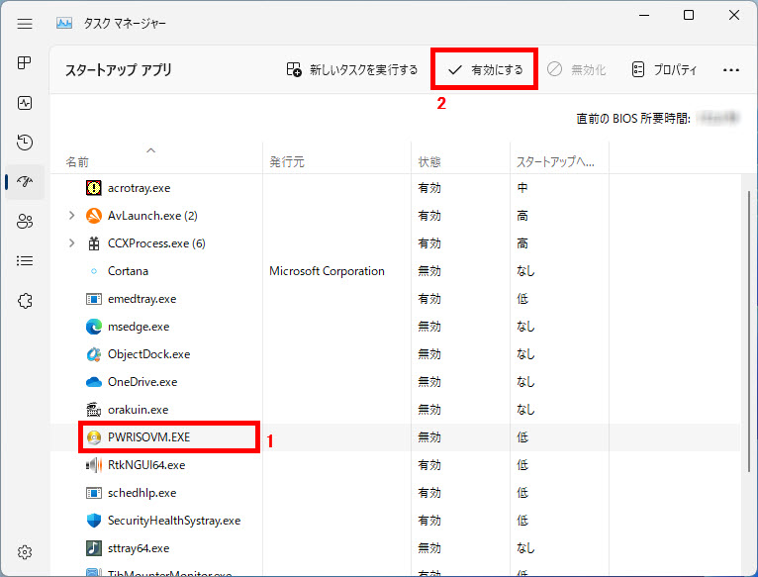Expand the CCXProcess.exe (6) group
Viewport: 758px width, 577px height.
point(71,243)
